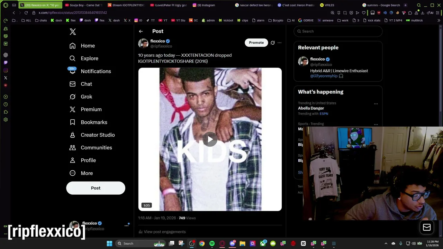
Task: Click the Grok icon next to Promote
Action: [273, 43]
